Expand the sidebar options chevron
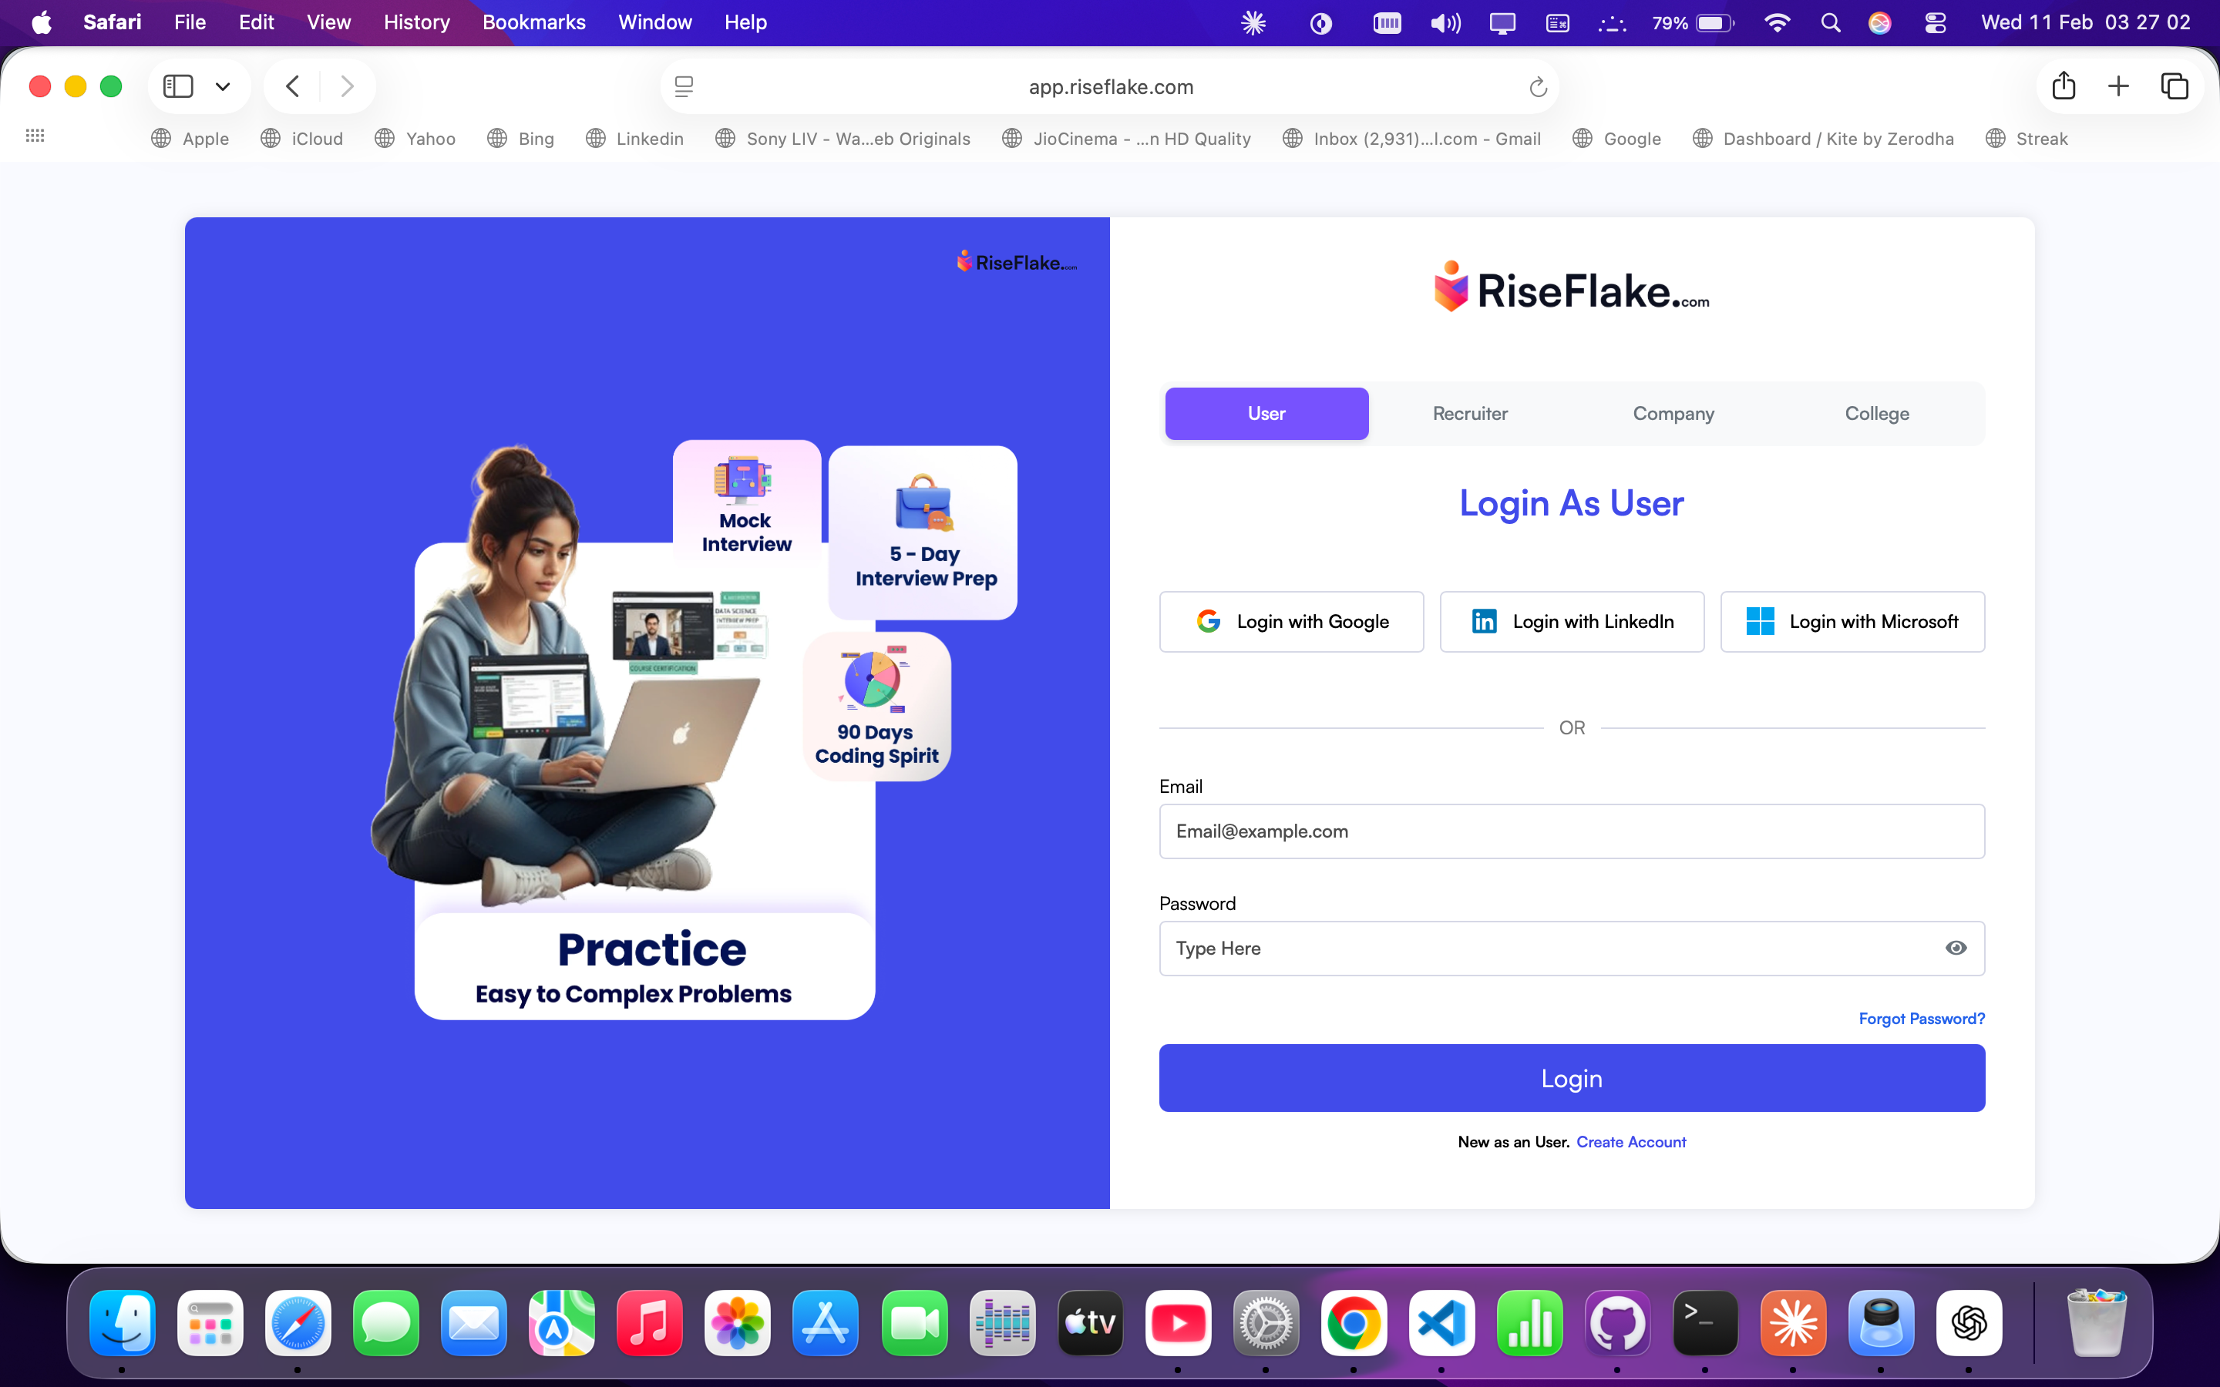The width and height of the screenshot is (2220, 1387). pyautogui.click(x=223, y=86)
